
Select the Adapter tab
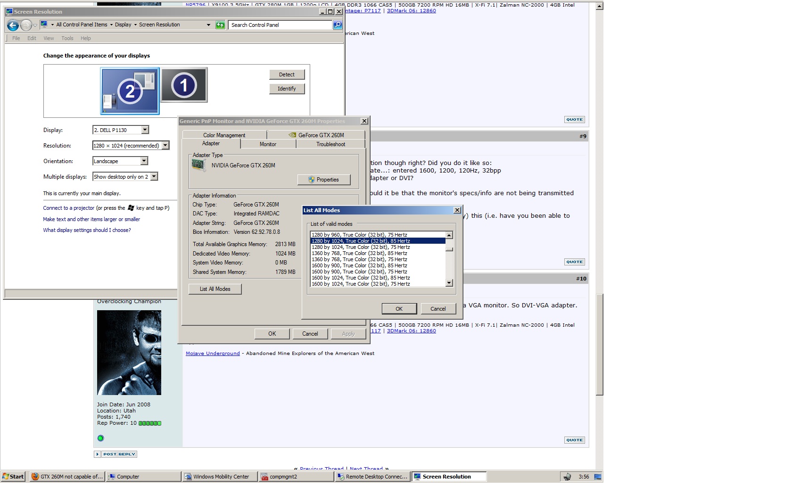[x=211, y=143]
